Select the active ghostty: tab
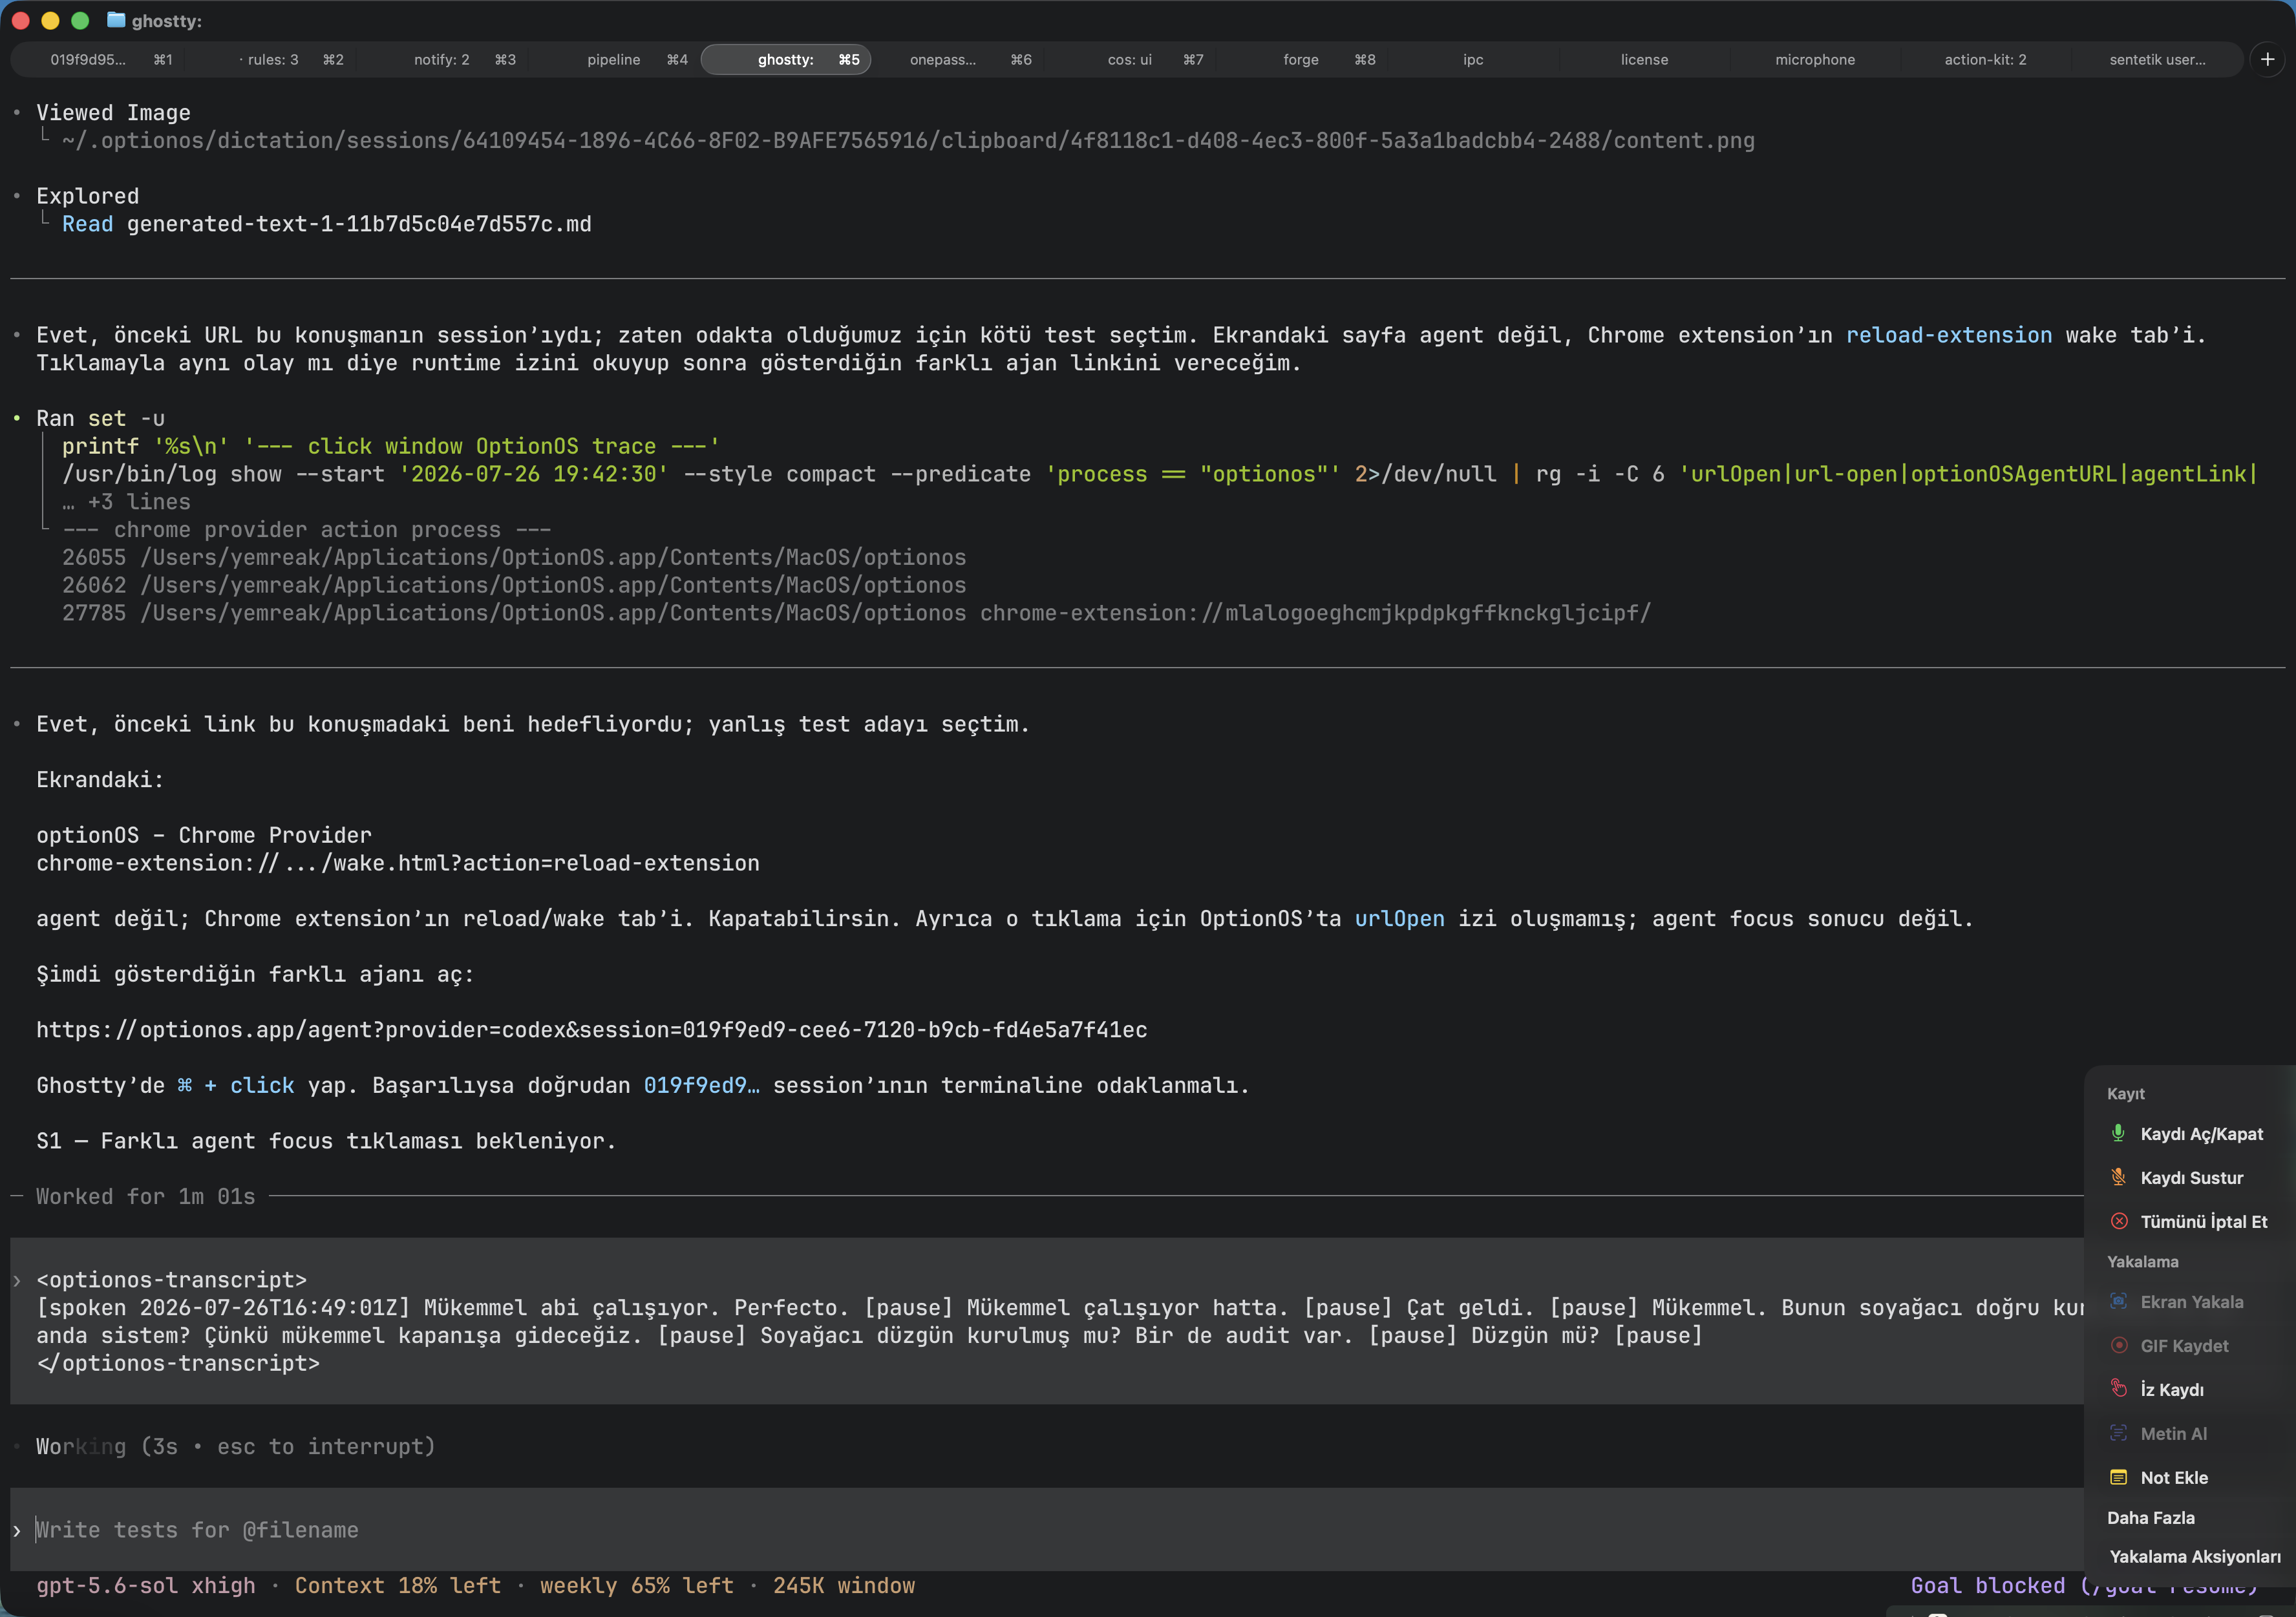The width and height of the screenshot is (2296, 1617). pos(786,60)
